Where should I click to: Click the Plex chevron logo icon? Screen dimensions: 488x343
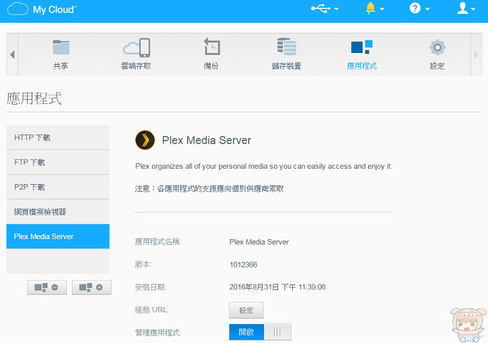[x=145, y=140]
